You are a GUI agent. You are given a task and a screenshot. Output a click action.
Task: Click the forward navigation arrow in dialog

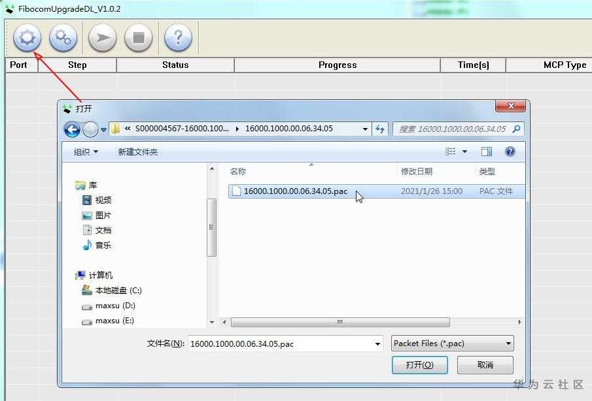(x=90, y=130)
